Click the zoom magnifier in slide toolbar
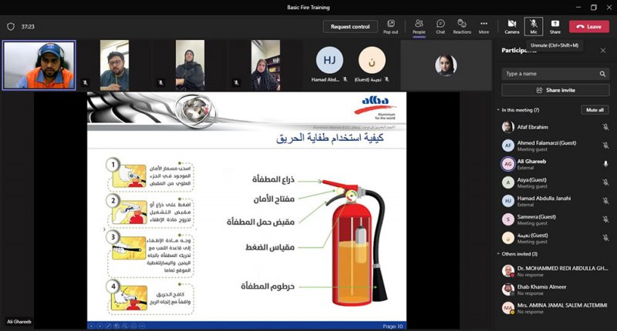 point(125,326)
